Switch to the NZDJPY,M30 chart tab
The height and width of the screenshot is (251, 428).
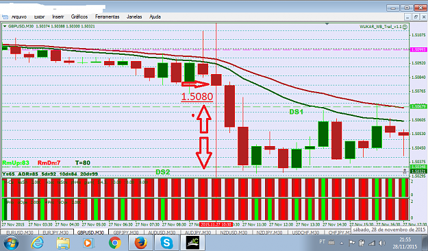click(269, 232)
